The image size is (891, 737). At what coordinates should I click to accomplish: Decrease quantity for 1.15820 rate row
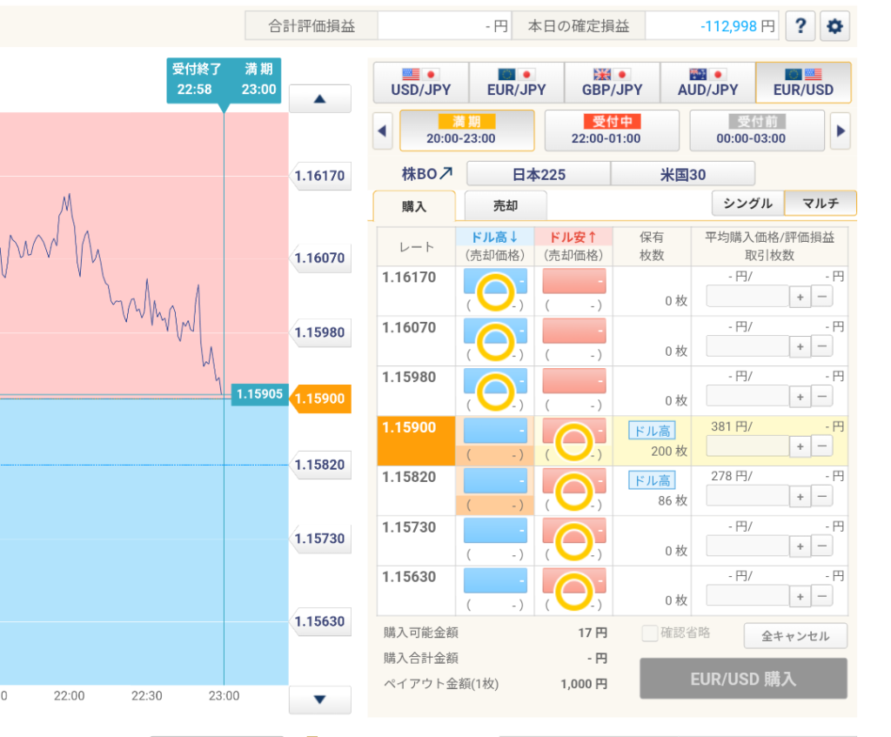pos(821,496)
